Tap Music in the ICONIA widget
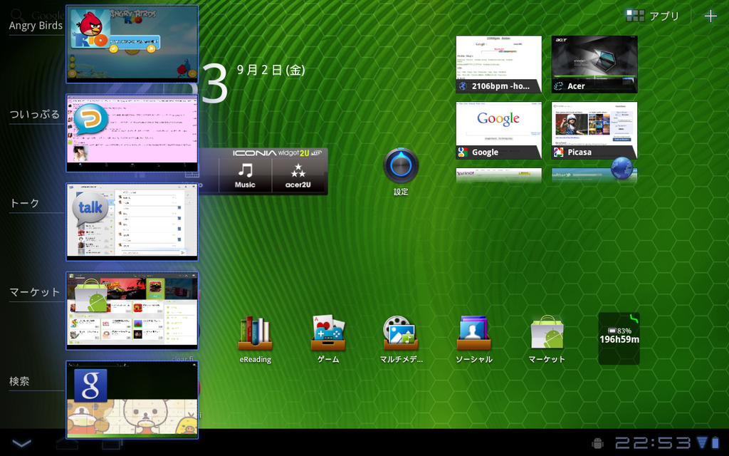The image size is (729, 456). 245,175
